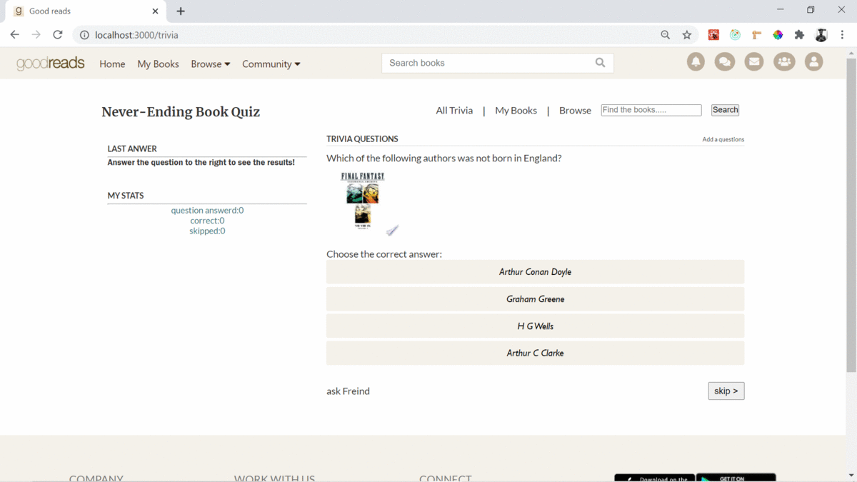Viewport: 857px width, 482px height.
Task: Close the Good reads tab
Action: [155, 11]
